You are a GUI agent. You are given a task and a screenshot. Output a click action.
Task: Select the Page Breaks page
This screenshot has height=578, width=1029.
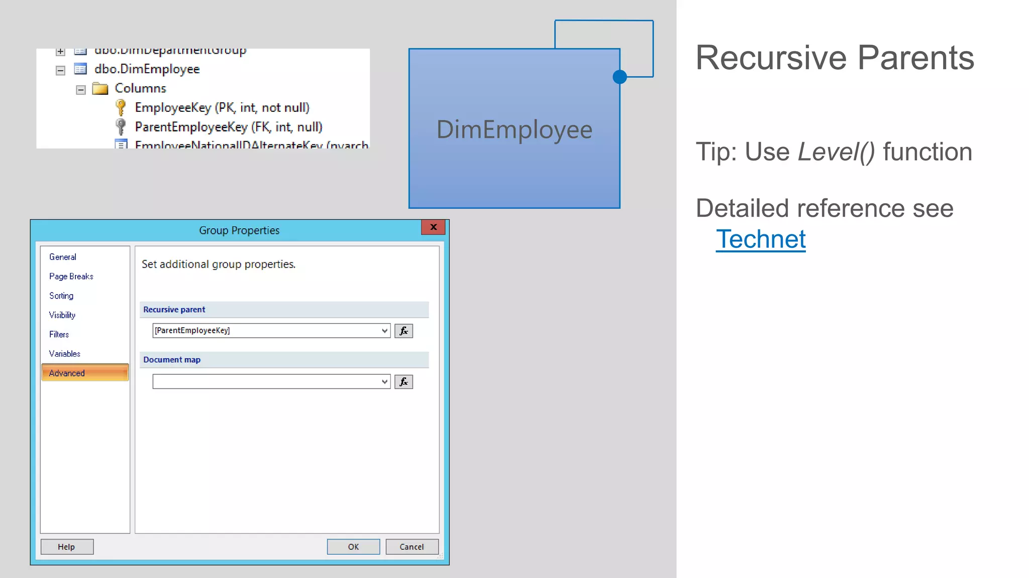(x=71, y=276)
